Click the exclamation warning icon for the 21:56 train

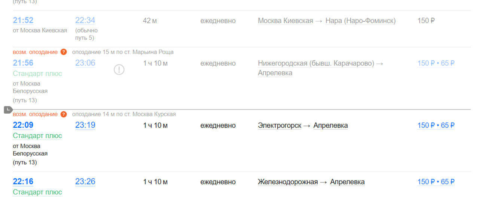119,70
